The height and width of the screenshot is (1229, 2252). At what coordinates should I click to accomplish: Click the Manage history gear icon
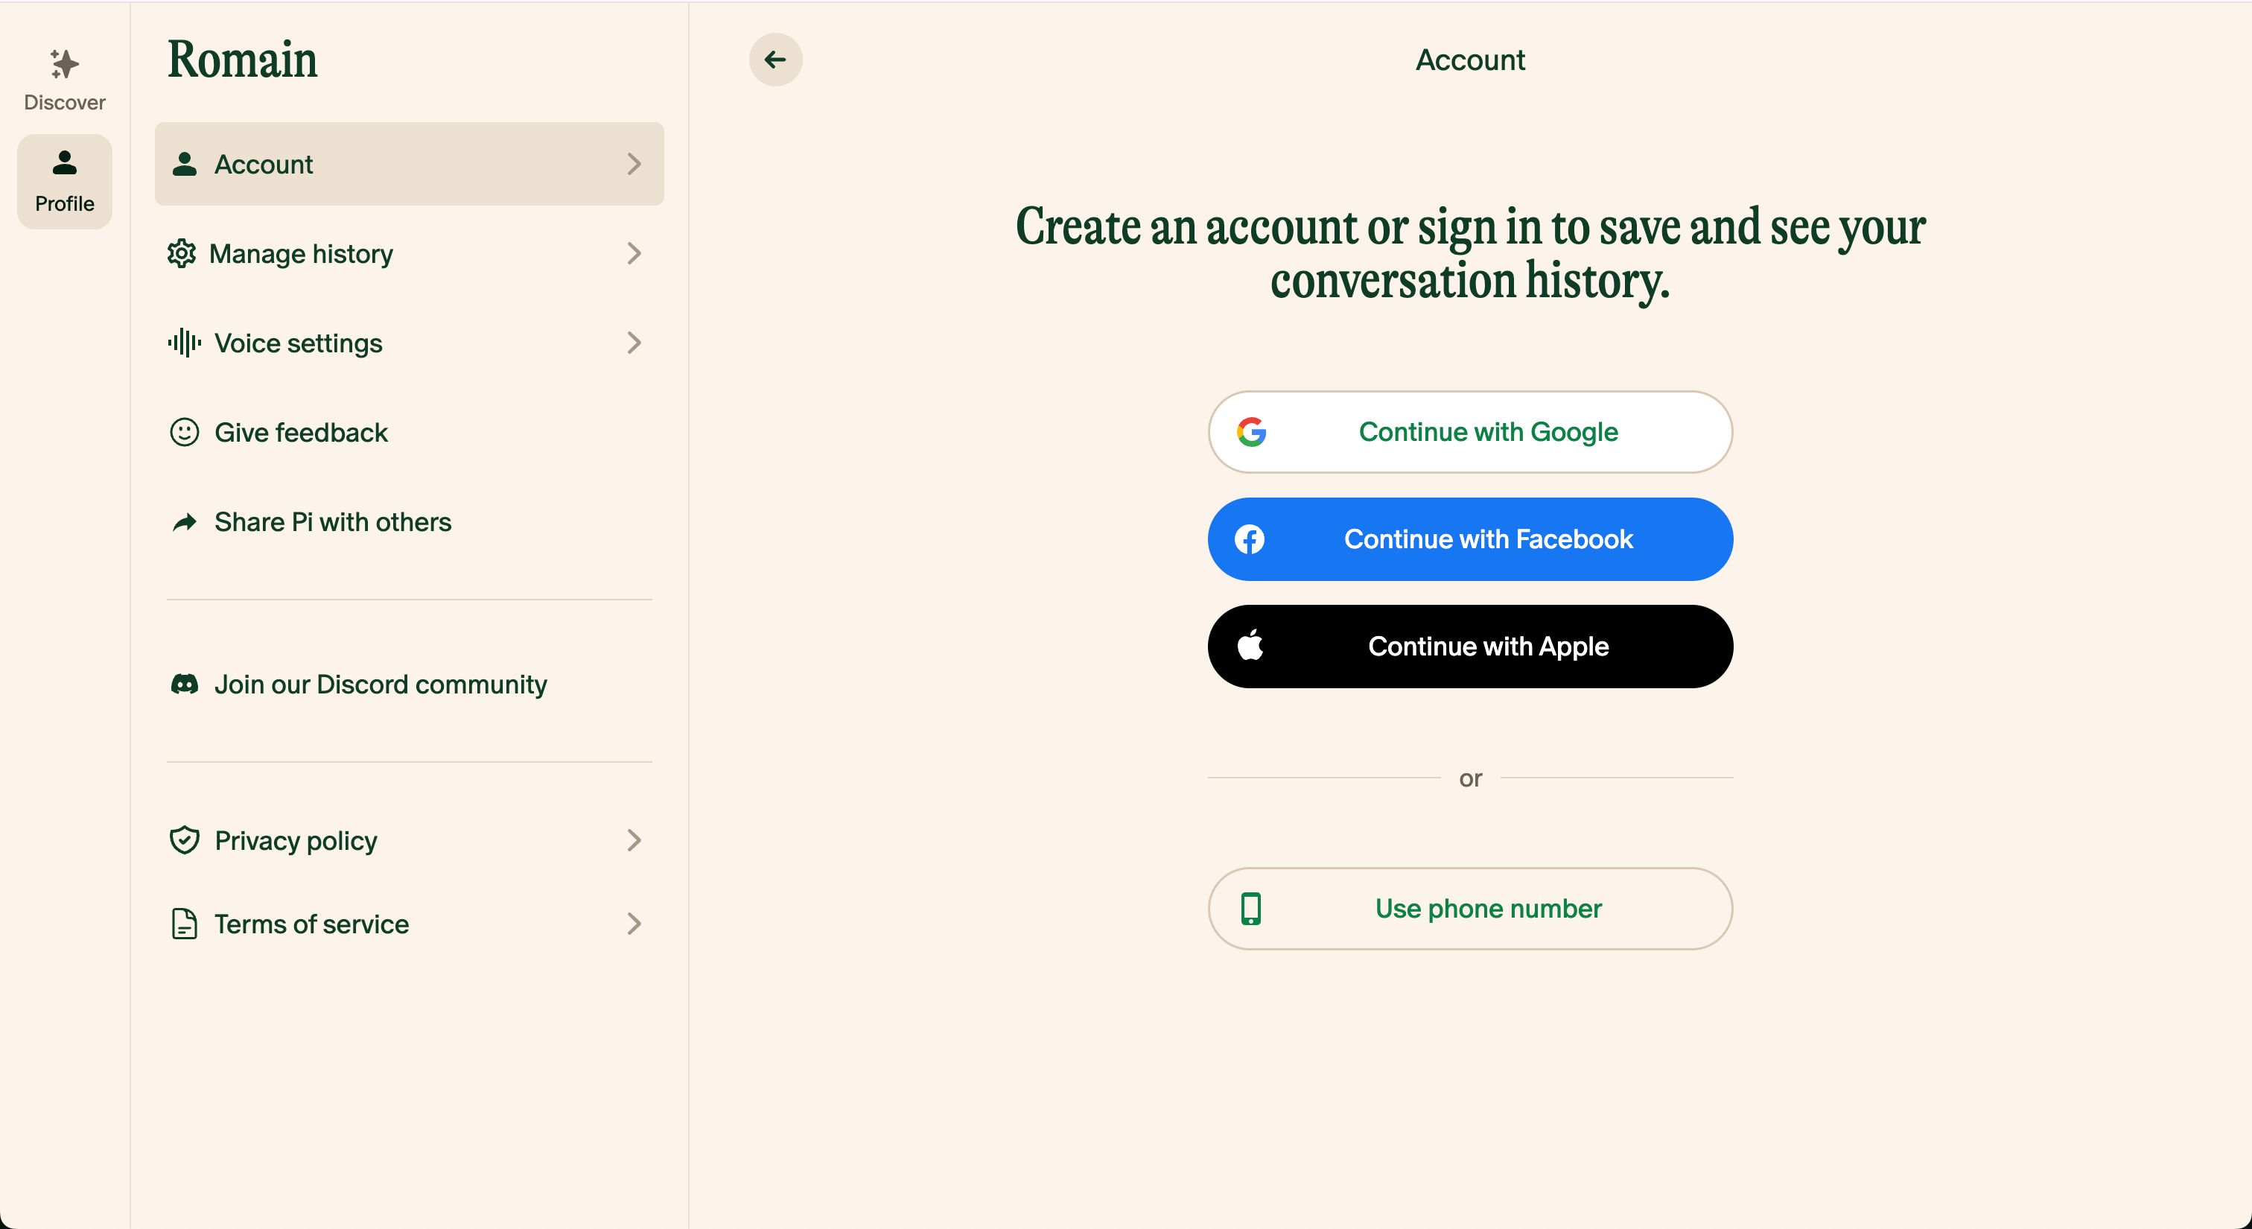(x=182, y=253)
